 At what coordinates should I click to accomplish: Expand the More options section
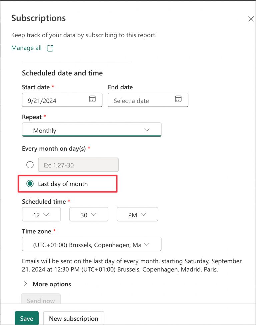coord(48,284)
